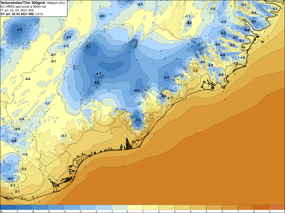
Task: Click the -5.2 temperature label
Action: pos(223,33)
